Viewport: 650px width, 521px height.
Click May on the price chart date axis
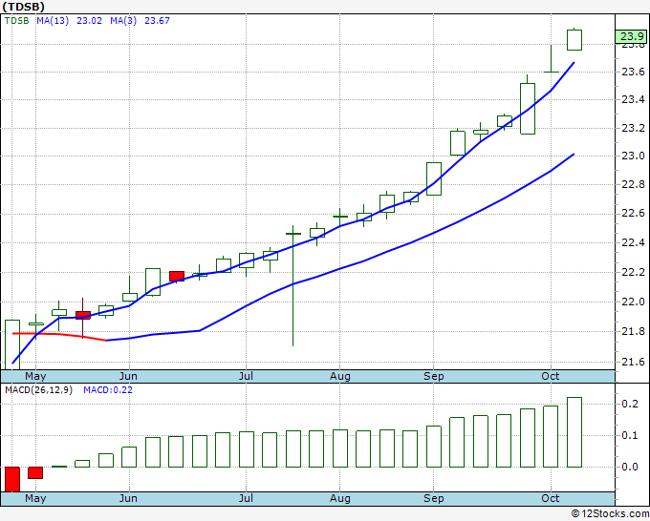tap(35, 377)
